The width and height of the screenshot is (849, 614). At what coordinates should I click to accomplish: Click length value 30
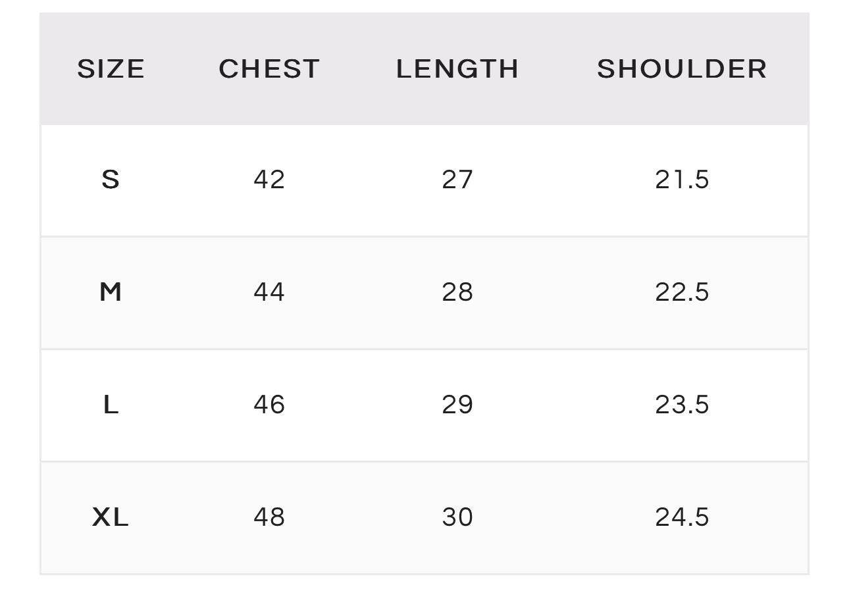tap(457, 517)
